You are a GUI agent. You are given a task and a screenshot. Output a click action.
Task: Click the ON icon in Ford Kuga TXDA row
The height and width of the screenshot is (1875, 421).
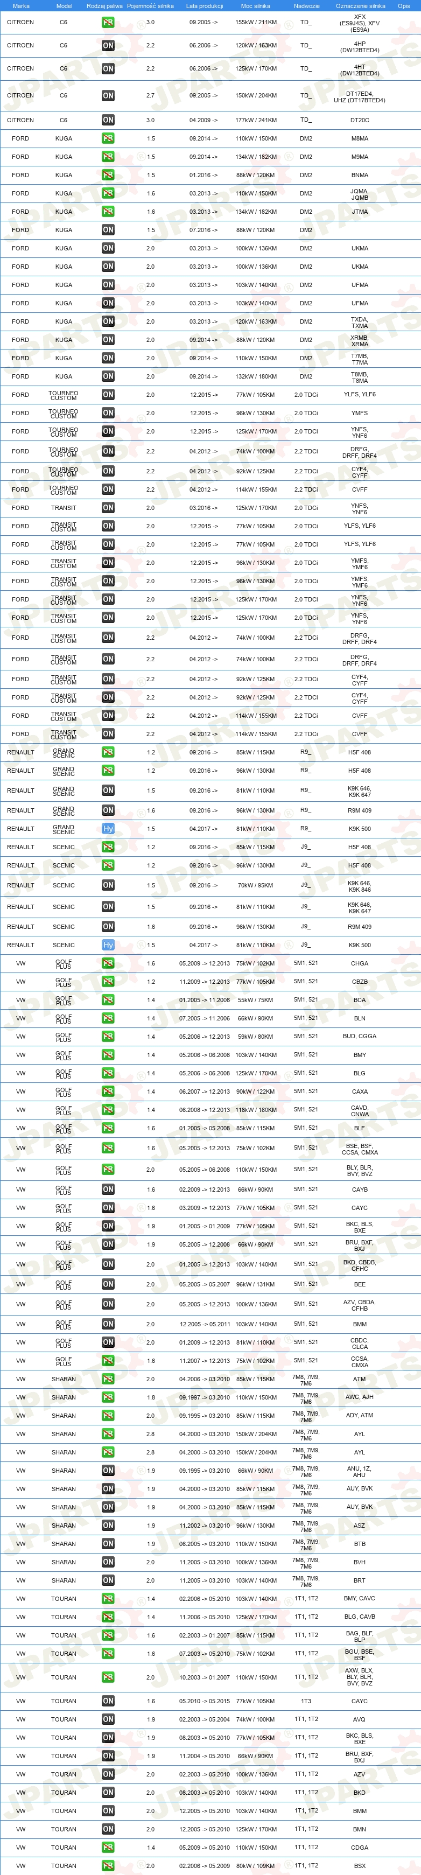pyautogui.click(x=108, y=321)
